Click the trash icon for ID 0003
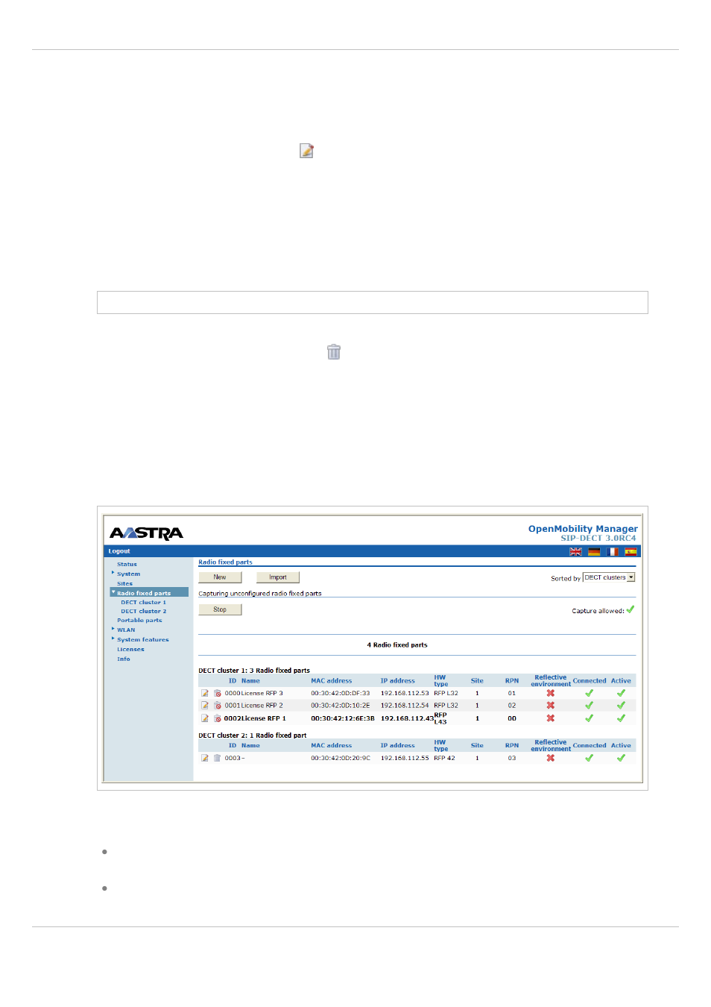Viewport: 711px width, 1007px height. [x=217, y=758]
